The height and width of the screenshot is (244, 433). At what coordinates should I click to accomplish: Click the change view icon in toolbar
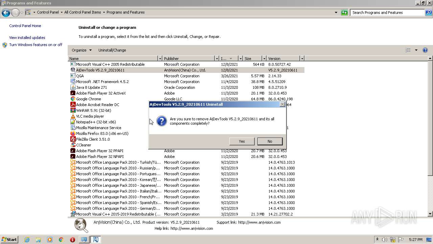coord(408,50)
